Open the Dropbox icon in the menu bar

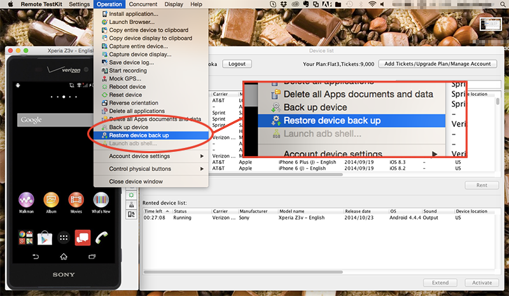coord(284,4)
